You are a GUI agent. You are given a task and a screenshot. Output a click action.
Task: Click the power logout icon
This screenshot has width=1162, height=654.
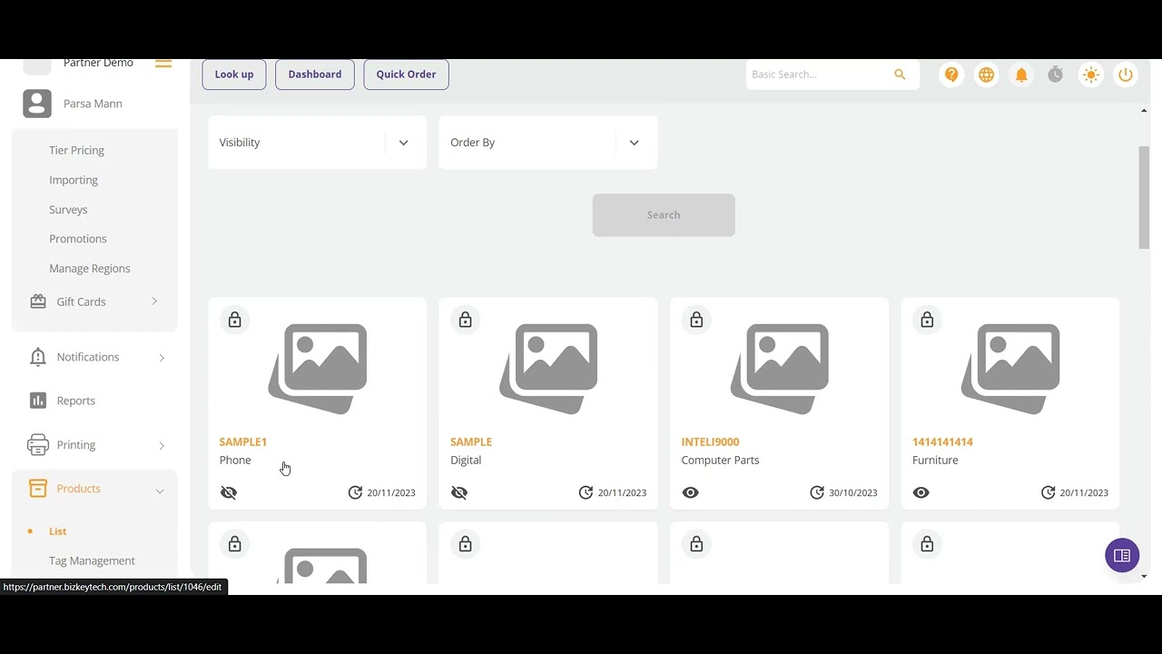coord(1126,74)
